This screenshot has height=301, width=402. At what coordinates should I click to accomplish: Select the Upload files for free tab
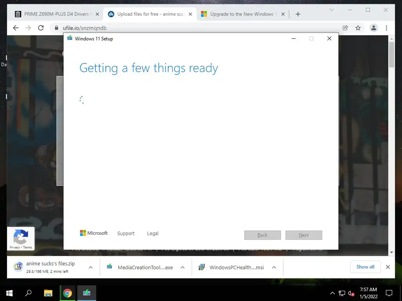pyautogui.click(x=150, y=14)
